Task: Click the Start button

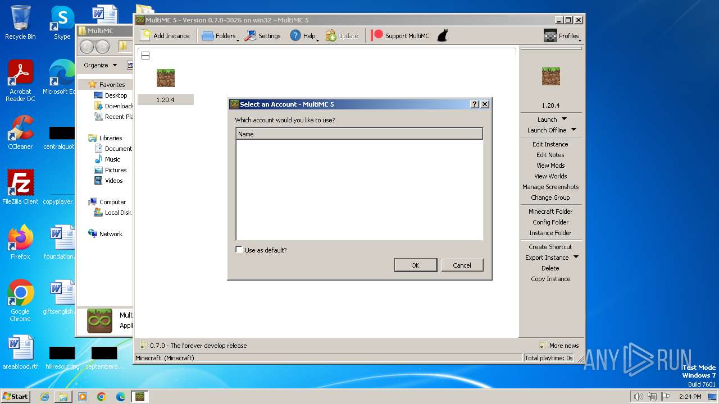Action: (x=15, y=396)
